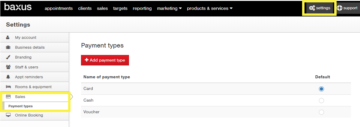Open Rooms & equipment settings
The height and width of the screenshot is (127, 360).
tap(34, 87)
